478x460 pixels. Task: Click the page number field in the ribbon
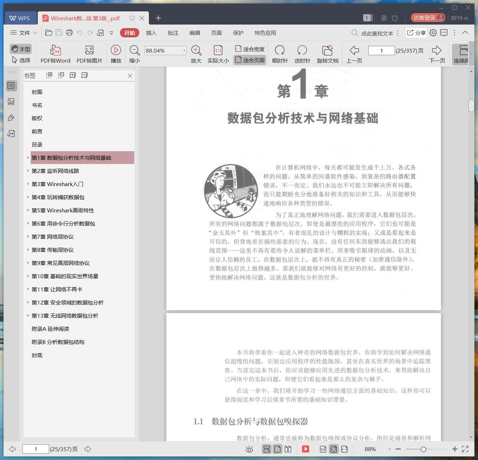pyautogui.click(x=381, y=51)
